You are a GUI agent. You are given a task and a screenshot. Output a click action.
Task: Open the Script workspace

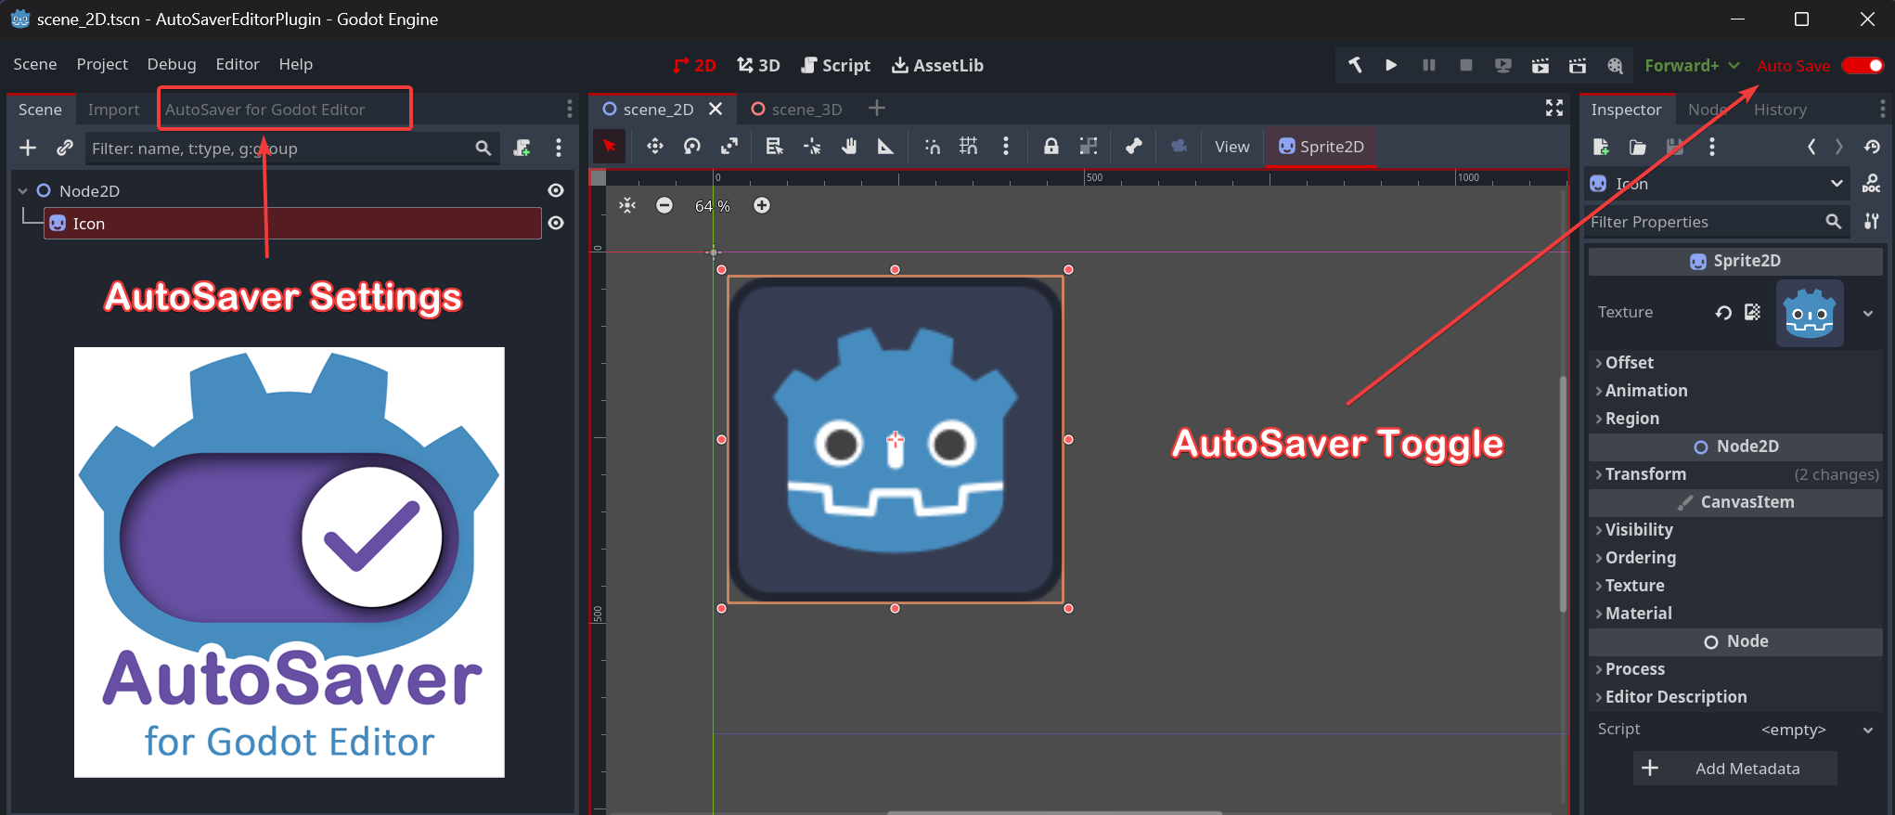click(835, 65)
